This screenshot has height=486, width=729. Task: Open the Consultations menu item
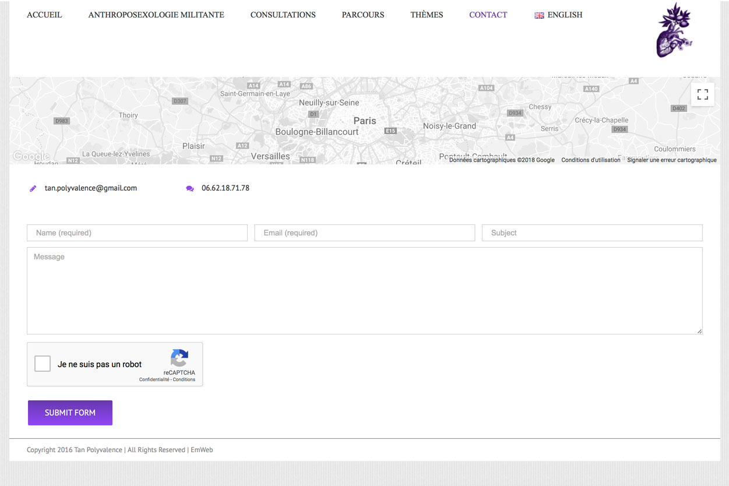point(283,15)
